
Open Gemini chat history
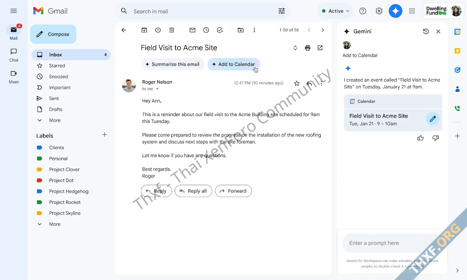(426, 32)
